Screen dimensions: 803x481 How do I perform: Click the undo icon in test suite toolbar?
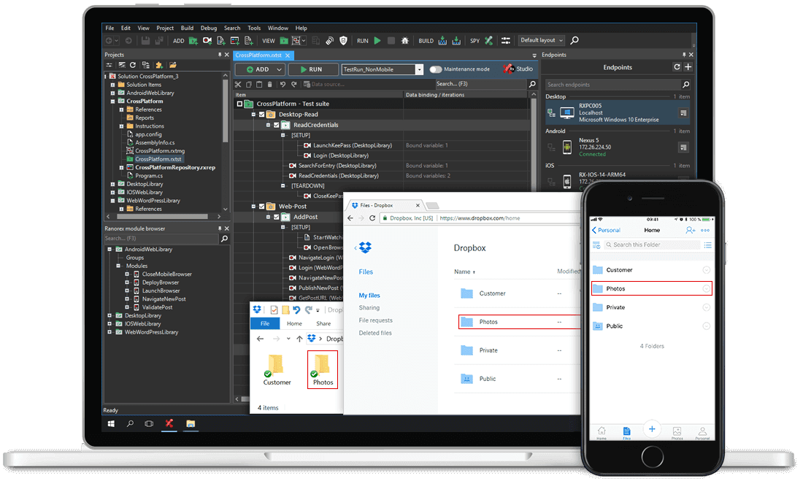tap(283, 84)
